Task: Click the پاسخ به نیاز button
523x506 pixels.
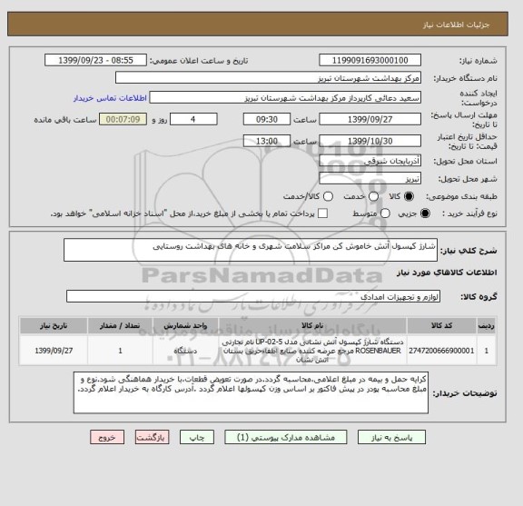Action: pyautogui.click(x=391, y=437)
